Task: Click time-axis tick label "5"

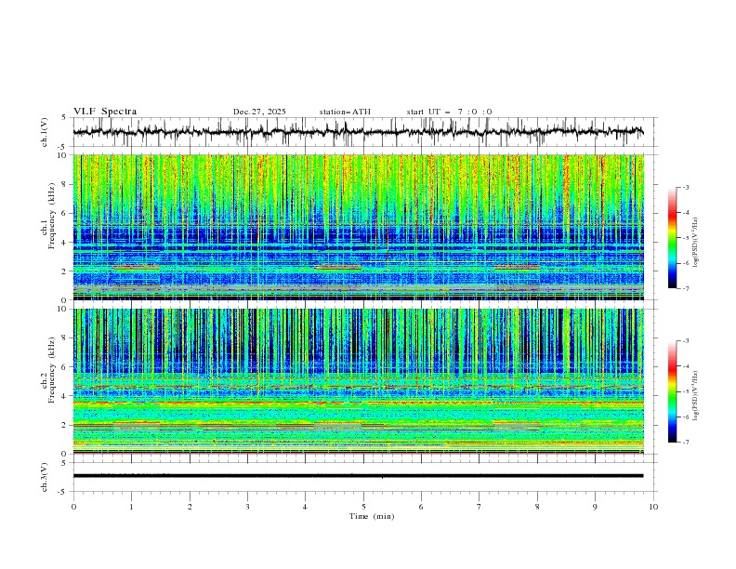Action: [363, 507]
